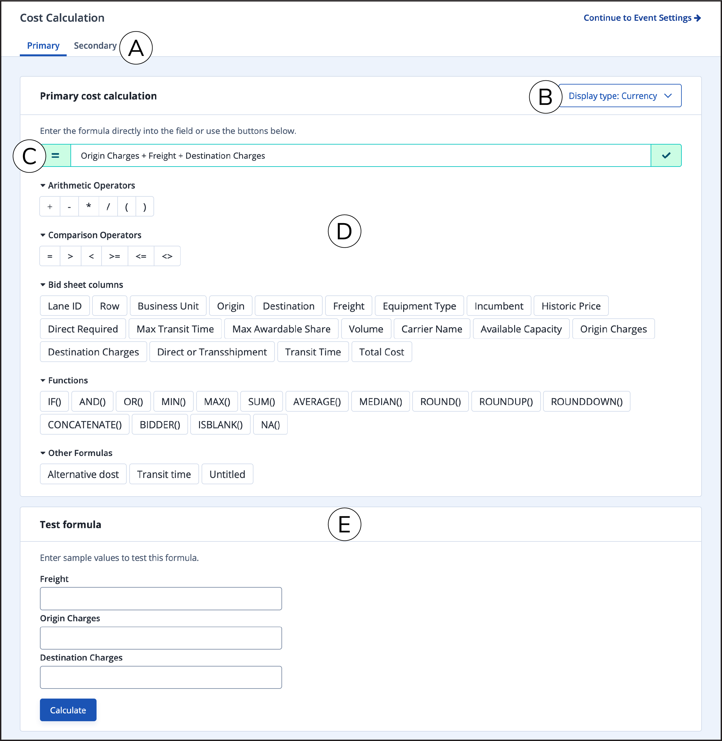The height and width of the screenshot is (741, 722).
Task: Add the Incumbent column
Action: (499, 306)
